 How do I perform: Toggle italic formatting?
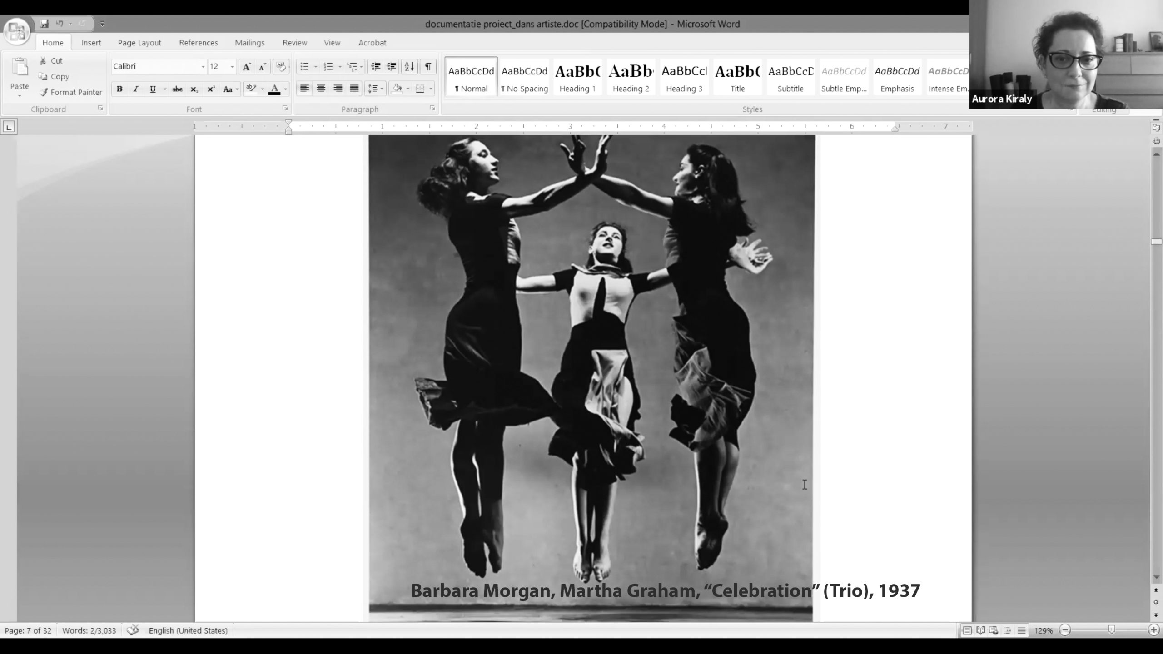tap(136, 89)
